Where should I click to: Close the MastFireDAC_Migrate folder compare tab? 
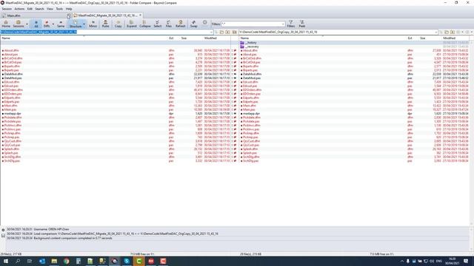pos(140,15)
